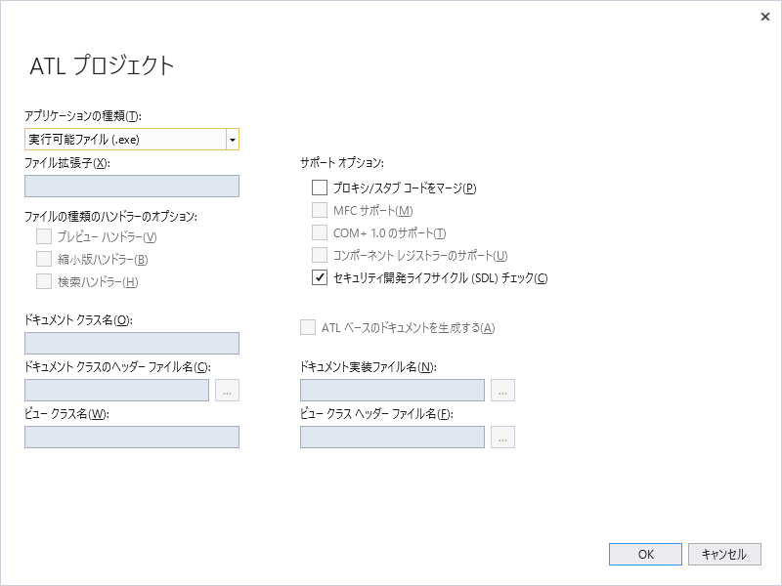The width and height of the screenshot is (782, 586).
Task: Toggle the MFC サポート checkbox
Action: (316, 209)
